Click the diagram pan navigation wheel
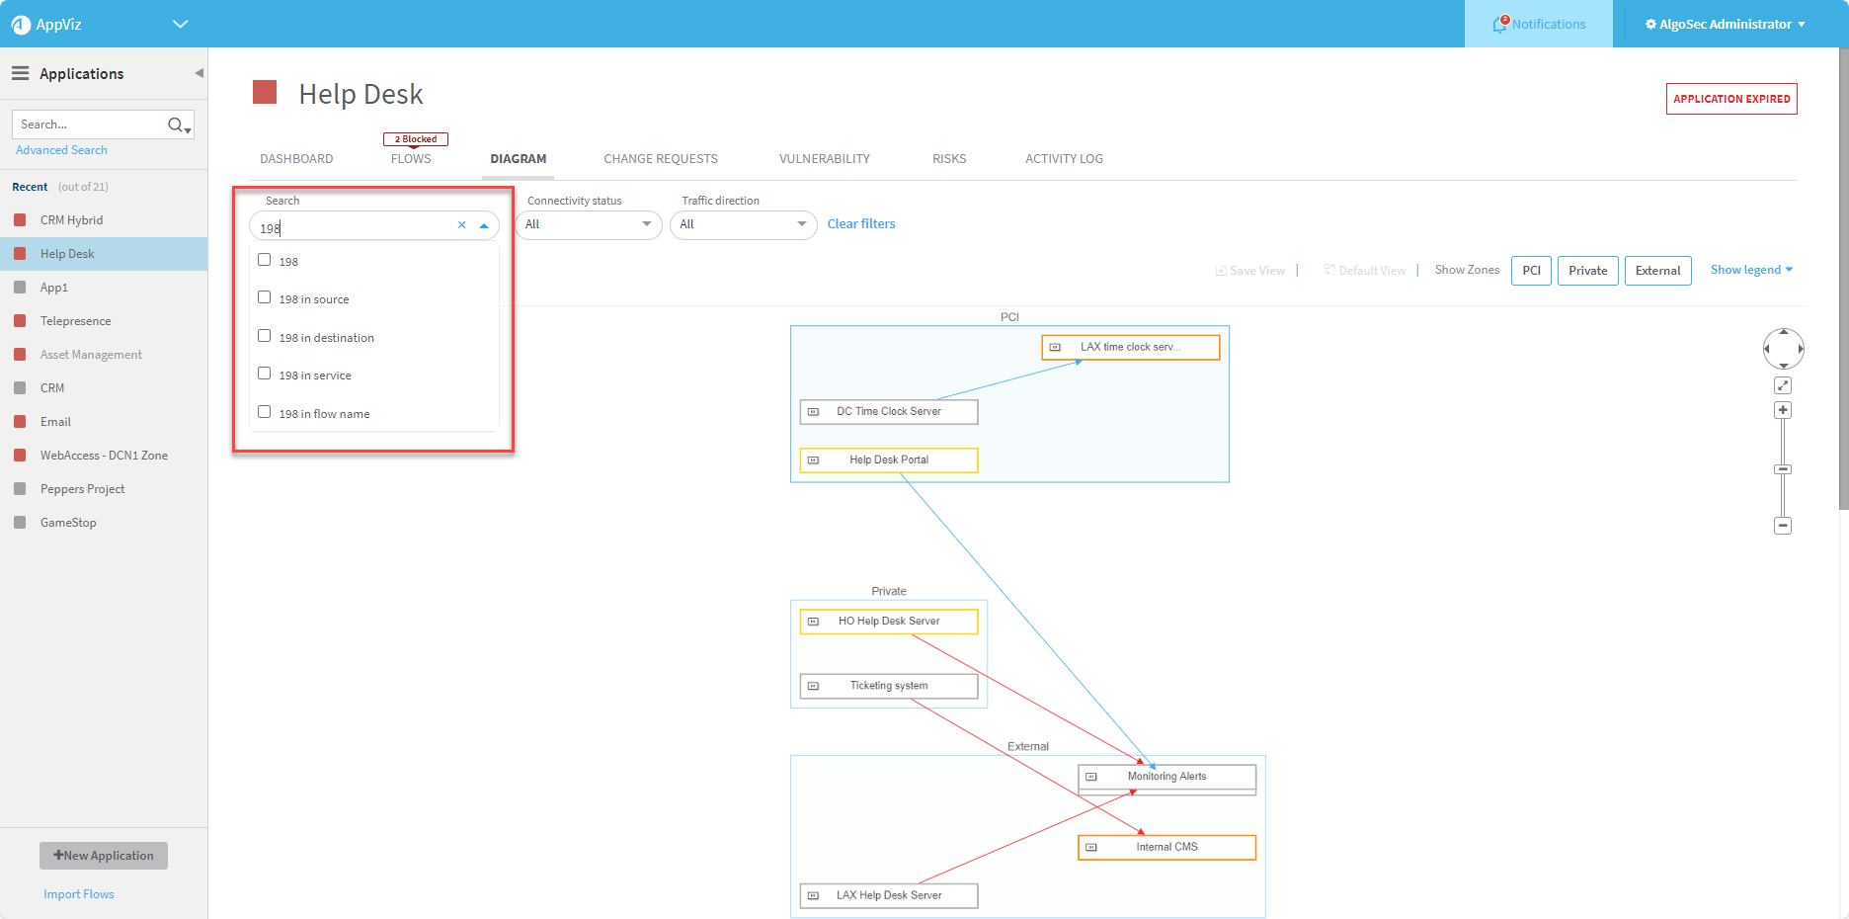Viewport: 1849px width, 919px height. click(1783, 349)
